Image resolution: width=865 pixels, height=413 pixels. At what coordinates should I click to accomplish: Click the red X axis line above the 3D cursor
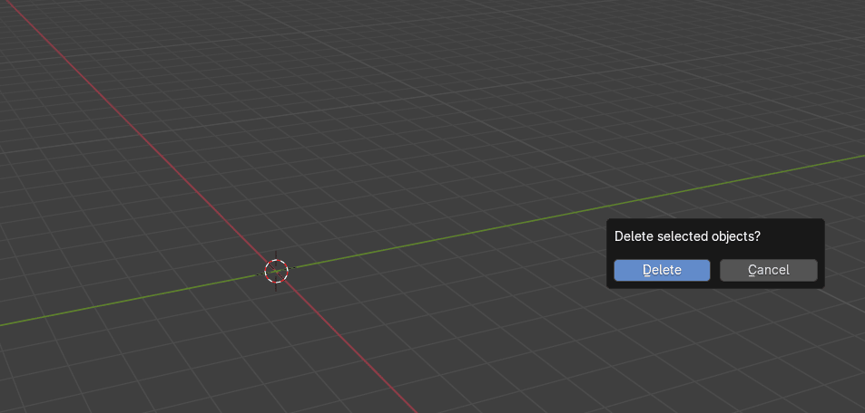(x=136, y=126)
